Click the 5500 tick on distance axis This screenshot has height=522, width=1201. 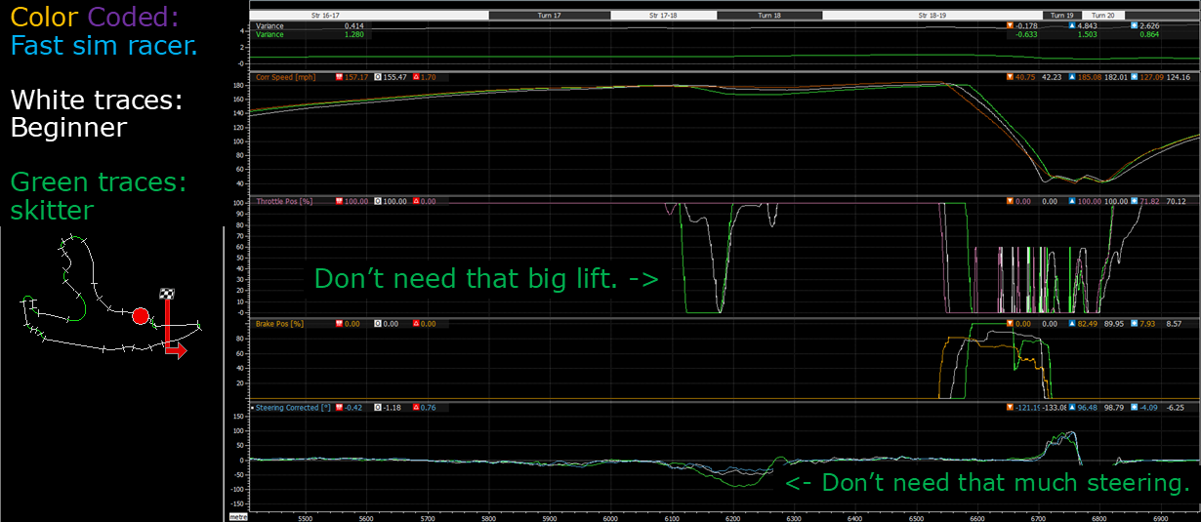pos(305,518)
